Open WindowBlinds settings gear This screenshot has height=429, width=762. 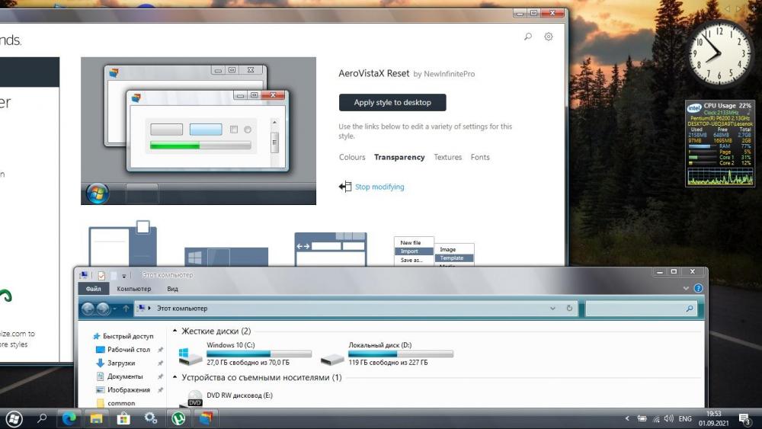[x=549, y=37]
